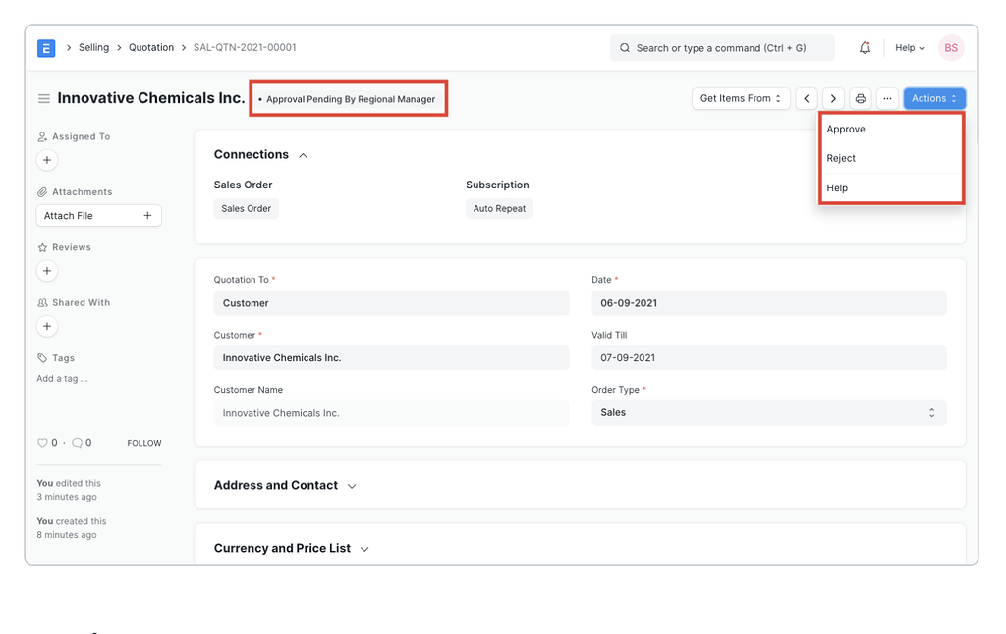This screenshot has width=1006, height=634.
Task: Open the linked Sales Order
Action: [246, 208]
